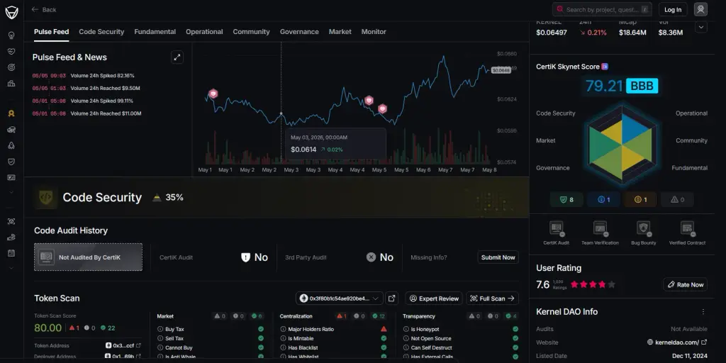Click the info icon beside Buy Tax
726x363 pixels.
click(x=160, y=329)
